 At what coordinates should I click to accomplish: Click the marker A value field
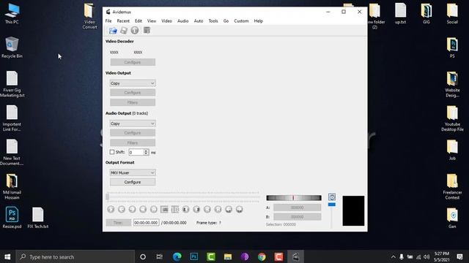pyautogui.click(x=297, y=207)
